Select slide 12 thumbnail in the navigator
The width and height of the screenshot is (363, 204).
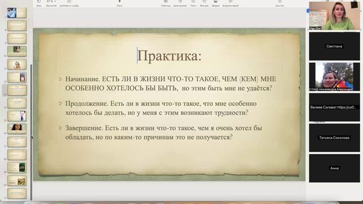tap(16, 77)
